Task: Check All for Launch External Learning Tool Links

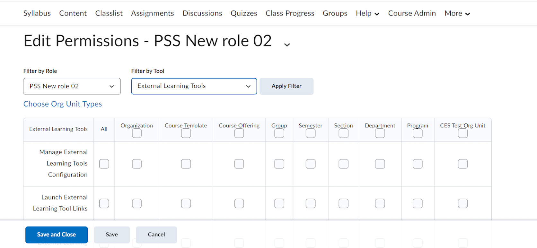Action: point(104,203)
